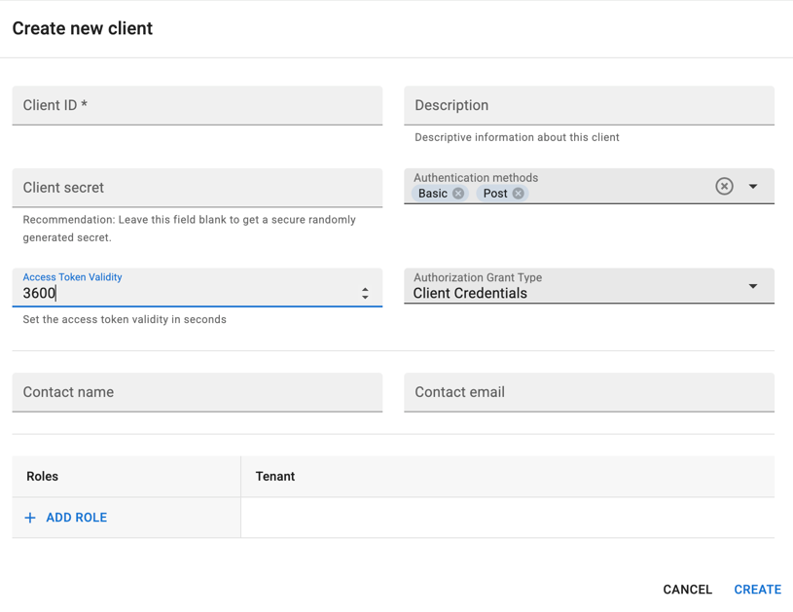Screen dimensions: 793x612
Task: Focus the Client secret field
Action: click(198, 188)
